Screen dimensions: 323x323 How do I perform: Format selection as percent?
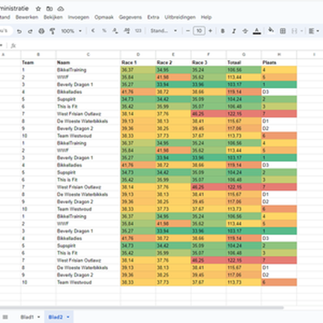point(104,31)
